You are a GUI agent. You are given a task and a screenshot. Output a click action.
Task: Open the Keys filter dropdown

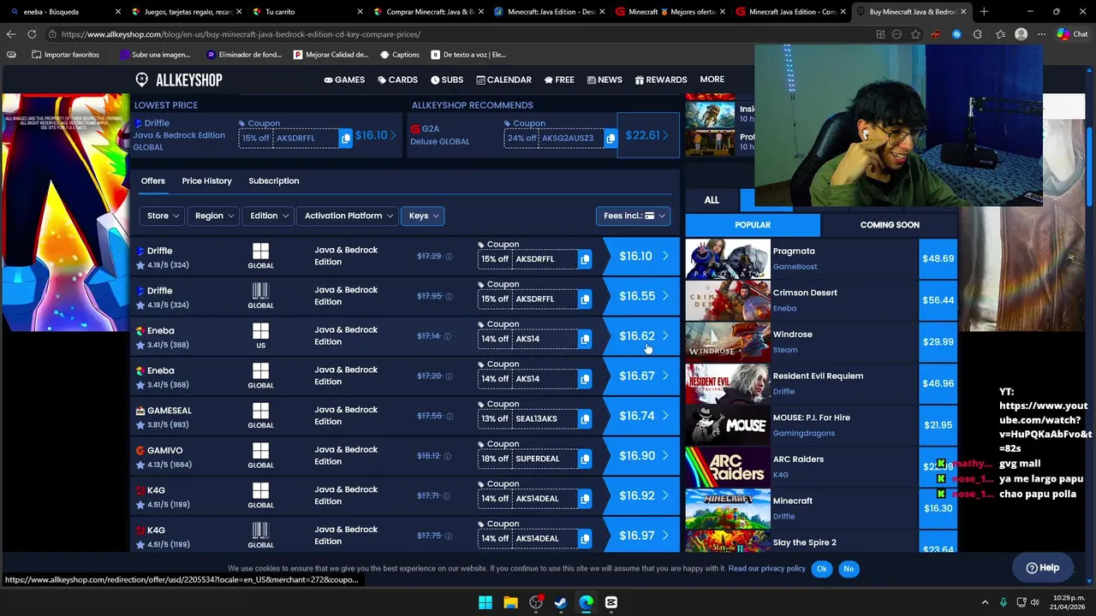(423, 216)
